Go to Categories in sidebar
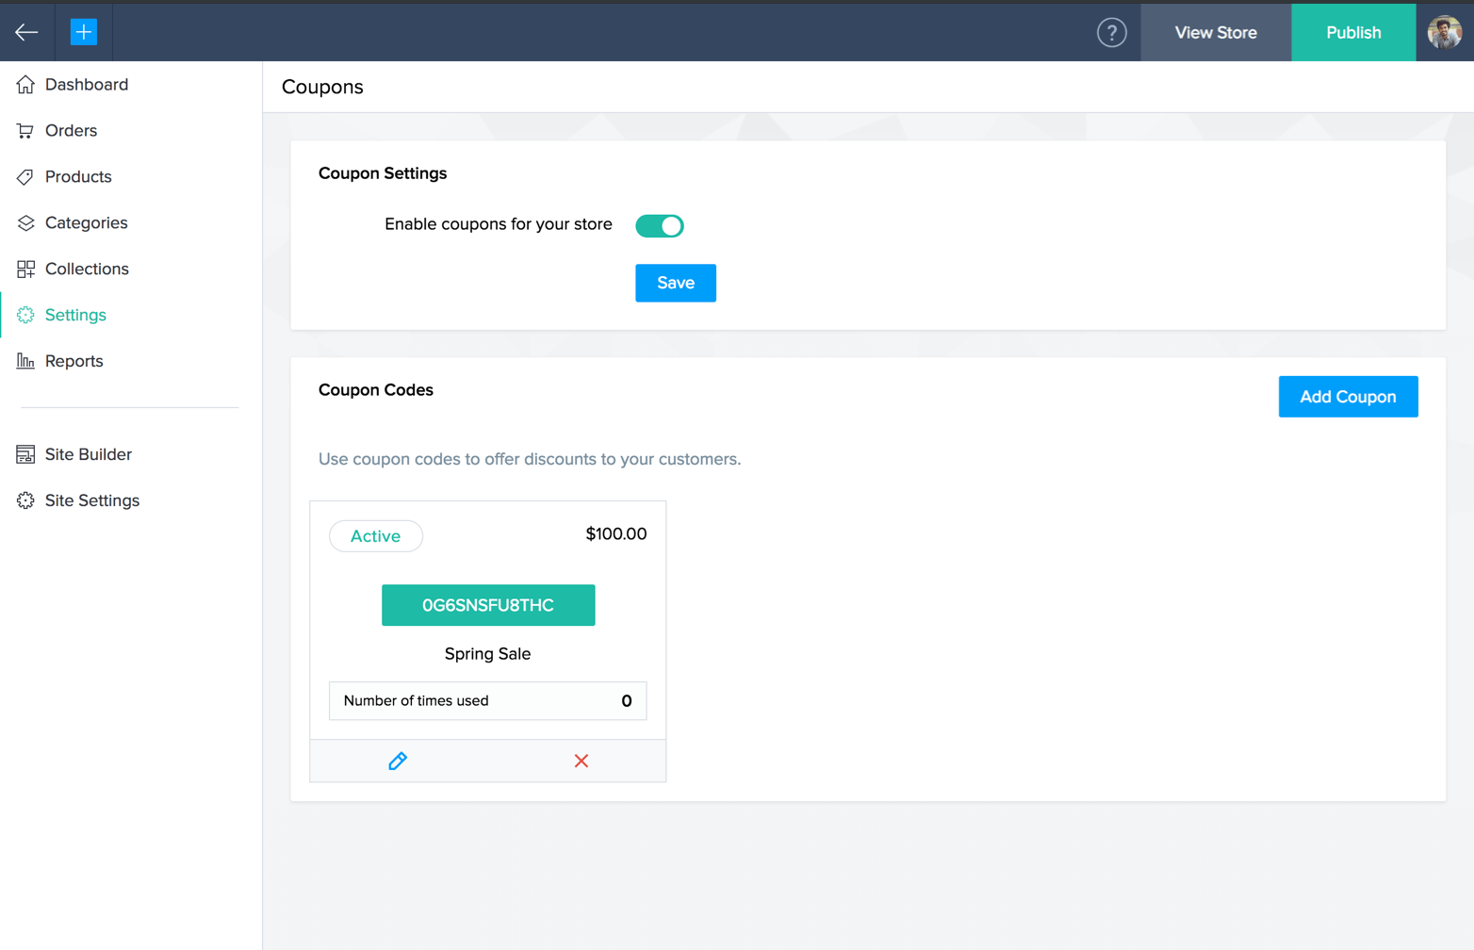The width and height of the screenshot is (1474, 950). click(86, 223)
